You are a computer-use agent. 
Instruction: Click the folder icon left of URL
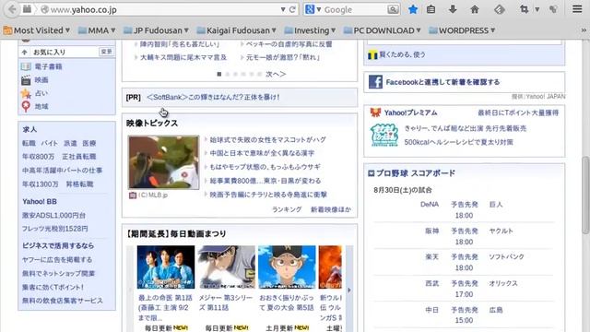[27, 9]
